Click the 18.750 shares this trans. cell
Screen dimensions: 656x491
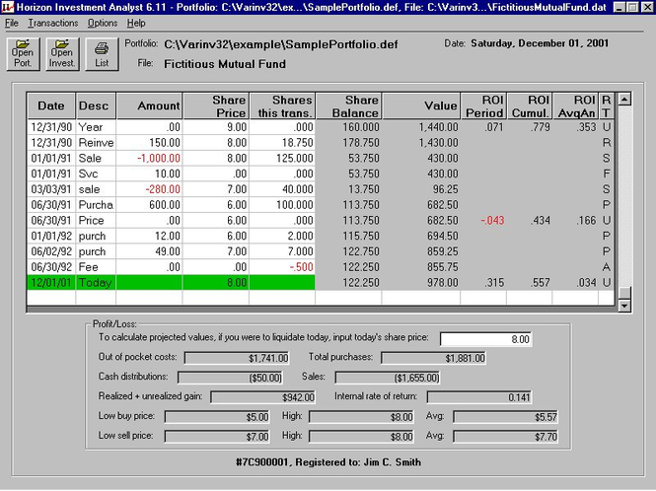(x=282, y=143)
